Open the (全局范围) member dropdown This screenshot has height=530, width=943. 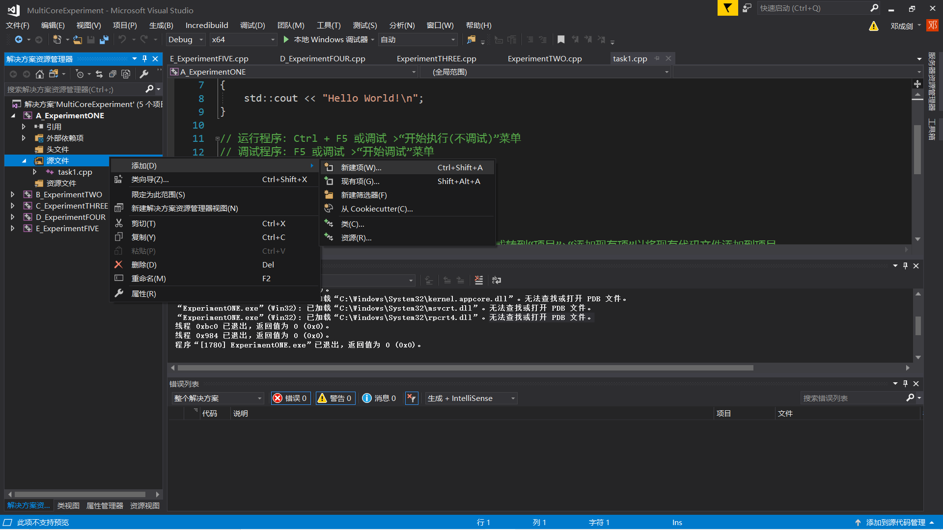point(545,72)
